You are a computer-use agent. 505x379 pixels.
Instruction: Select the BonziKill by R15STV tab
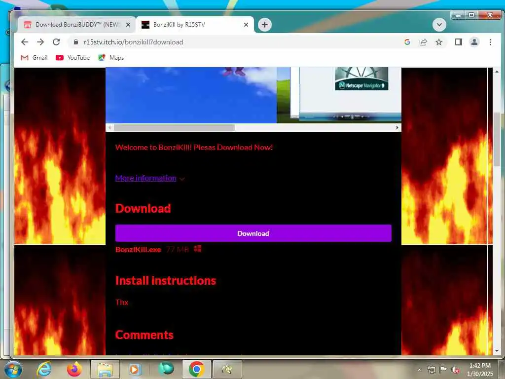click(x=194, y=25)
